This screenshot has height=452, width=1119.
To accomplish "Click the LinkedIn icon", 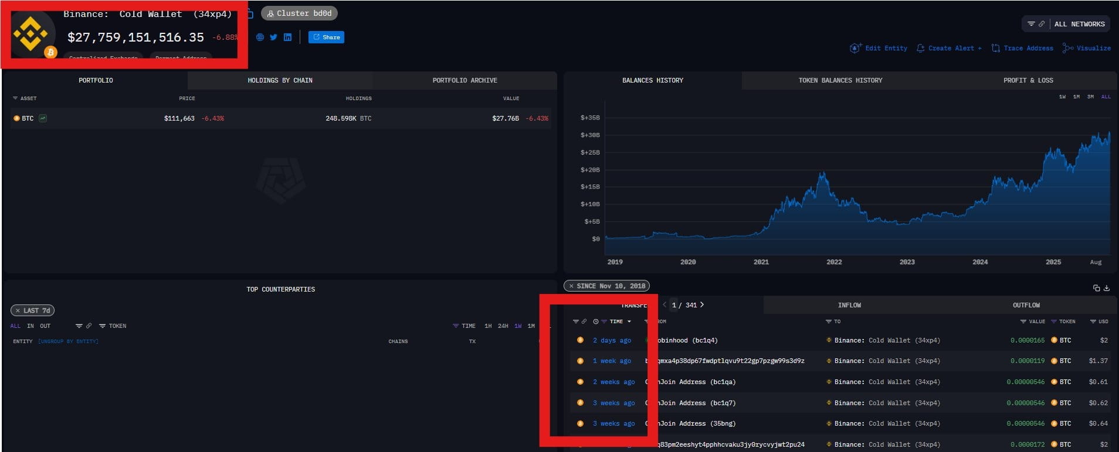I will (x=287, y=37).
